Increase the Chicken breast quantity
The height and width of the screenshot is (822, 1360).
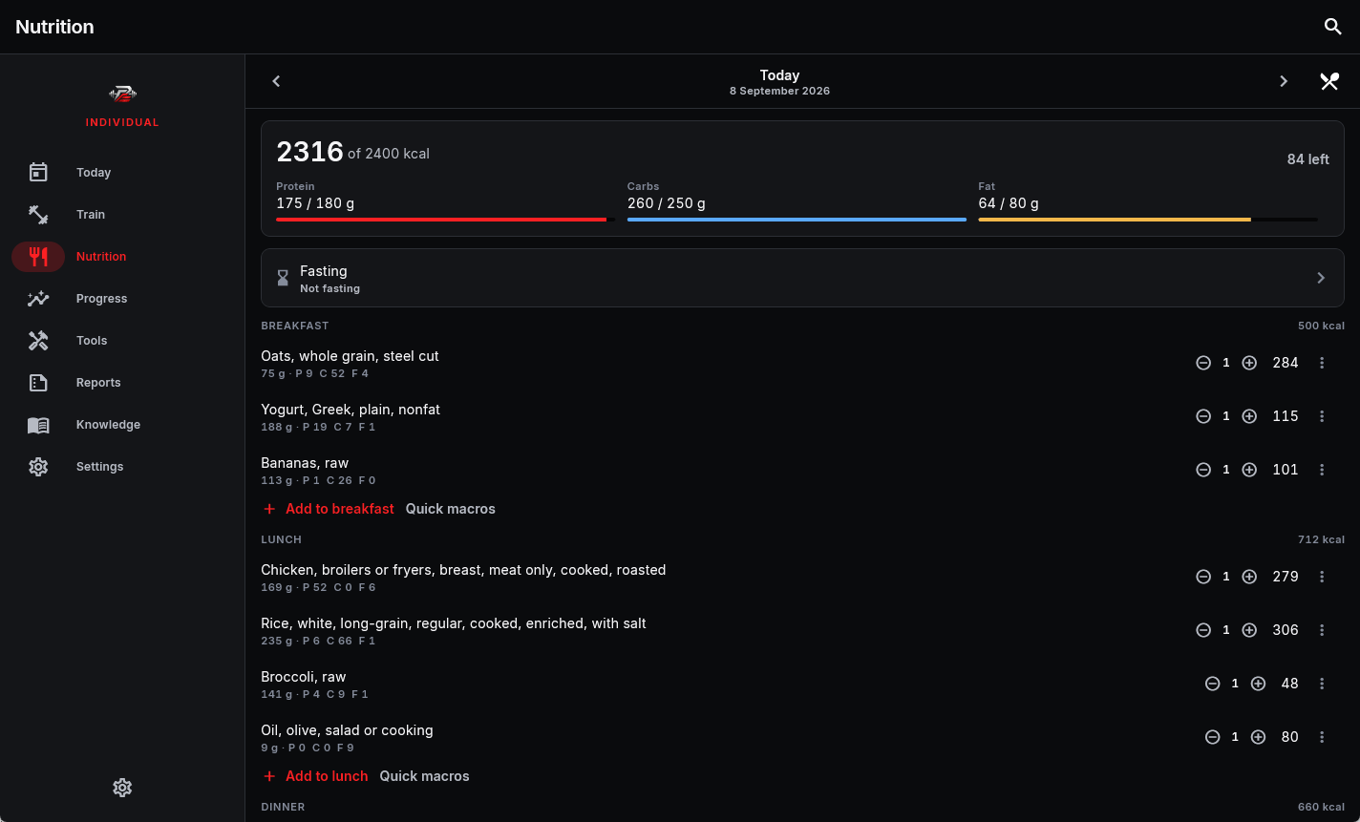[1249, 577]
